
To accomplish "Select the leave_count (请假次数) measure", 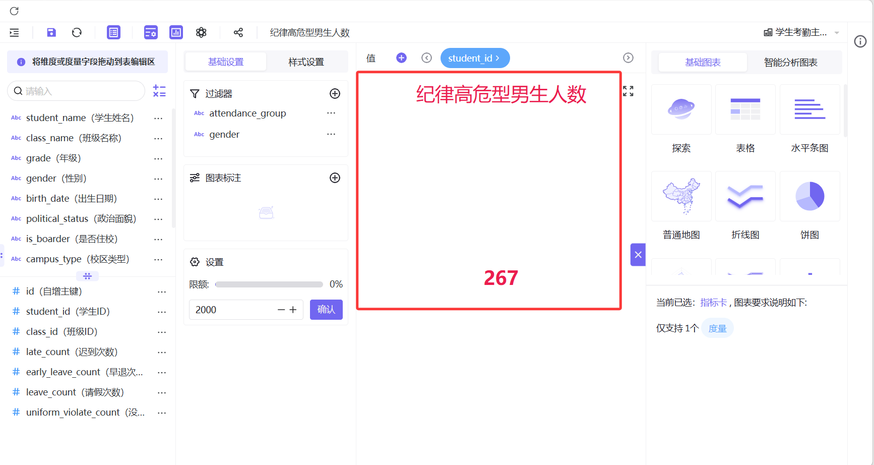I will (x=75, y=392).
